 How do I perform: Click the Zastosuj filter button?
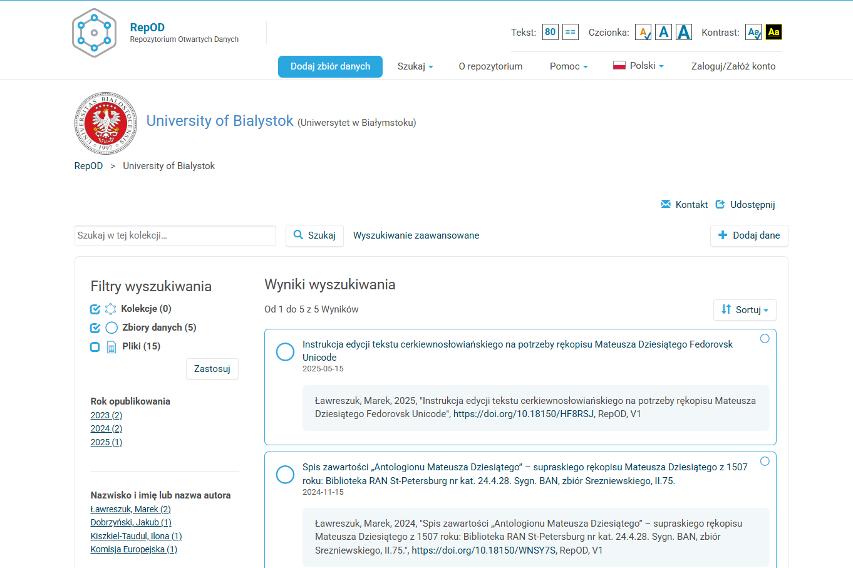click(x=212, y=369)
